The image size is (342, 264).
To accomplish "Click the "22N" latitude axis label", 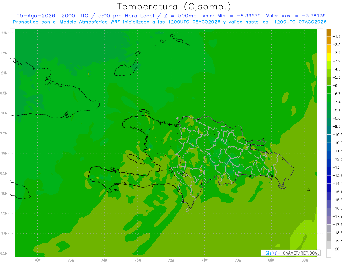I will point(5,33).
